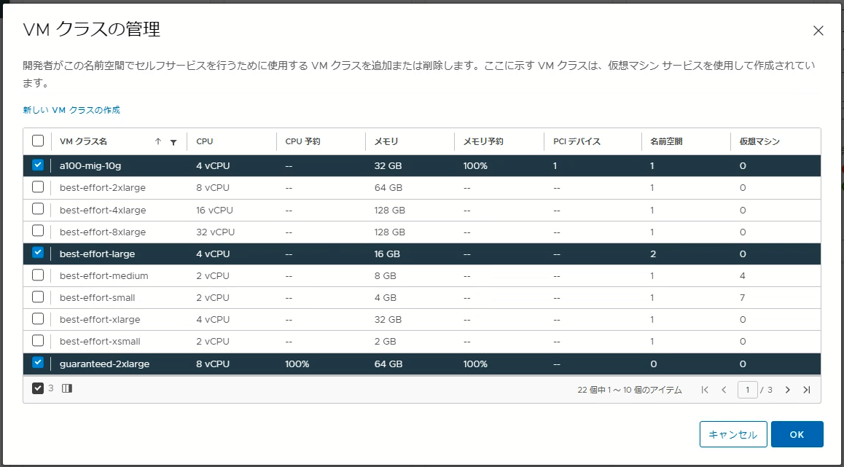
Task: Click the 32 vCPU cell
Action: click(x=215, y=232)
